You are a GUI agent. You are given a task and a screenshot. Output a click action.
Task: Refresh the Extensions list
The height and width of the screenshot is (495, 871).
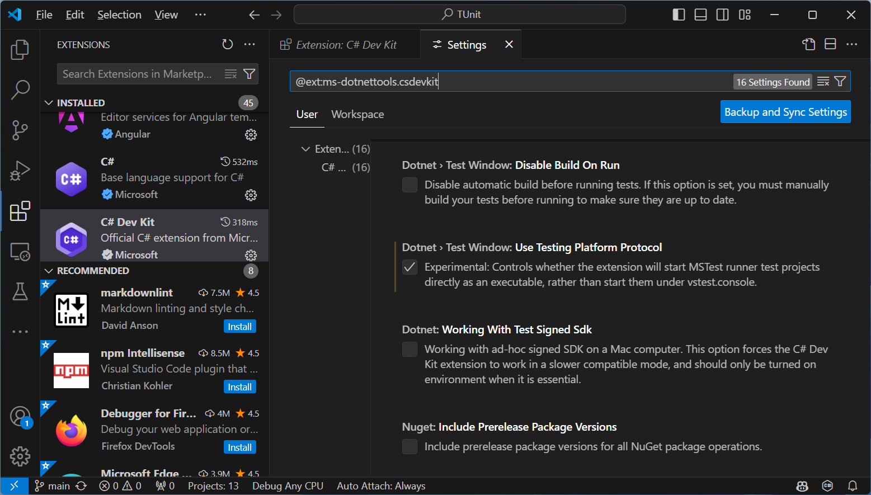tap(227, 44)
